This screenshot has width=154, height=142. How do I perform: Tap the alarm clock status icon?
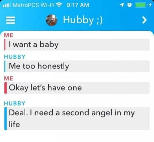coord(129,5)
